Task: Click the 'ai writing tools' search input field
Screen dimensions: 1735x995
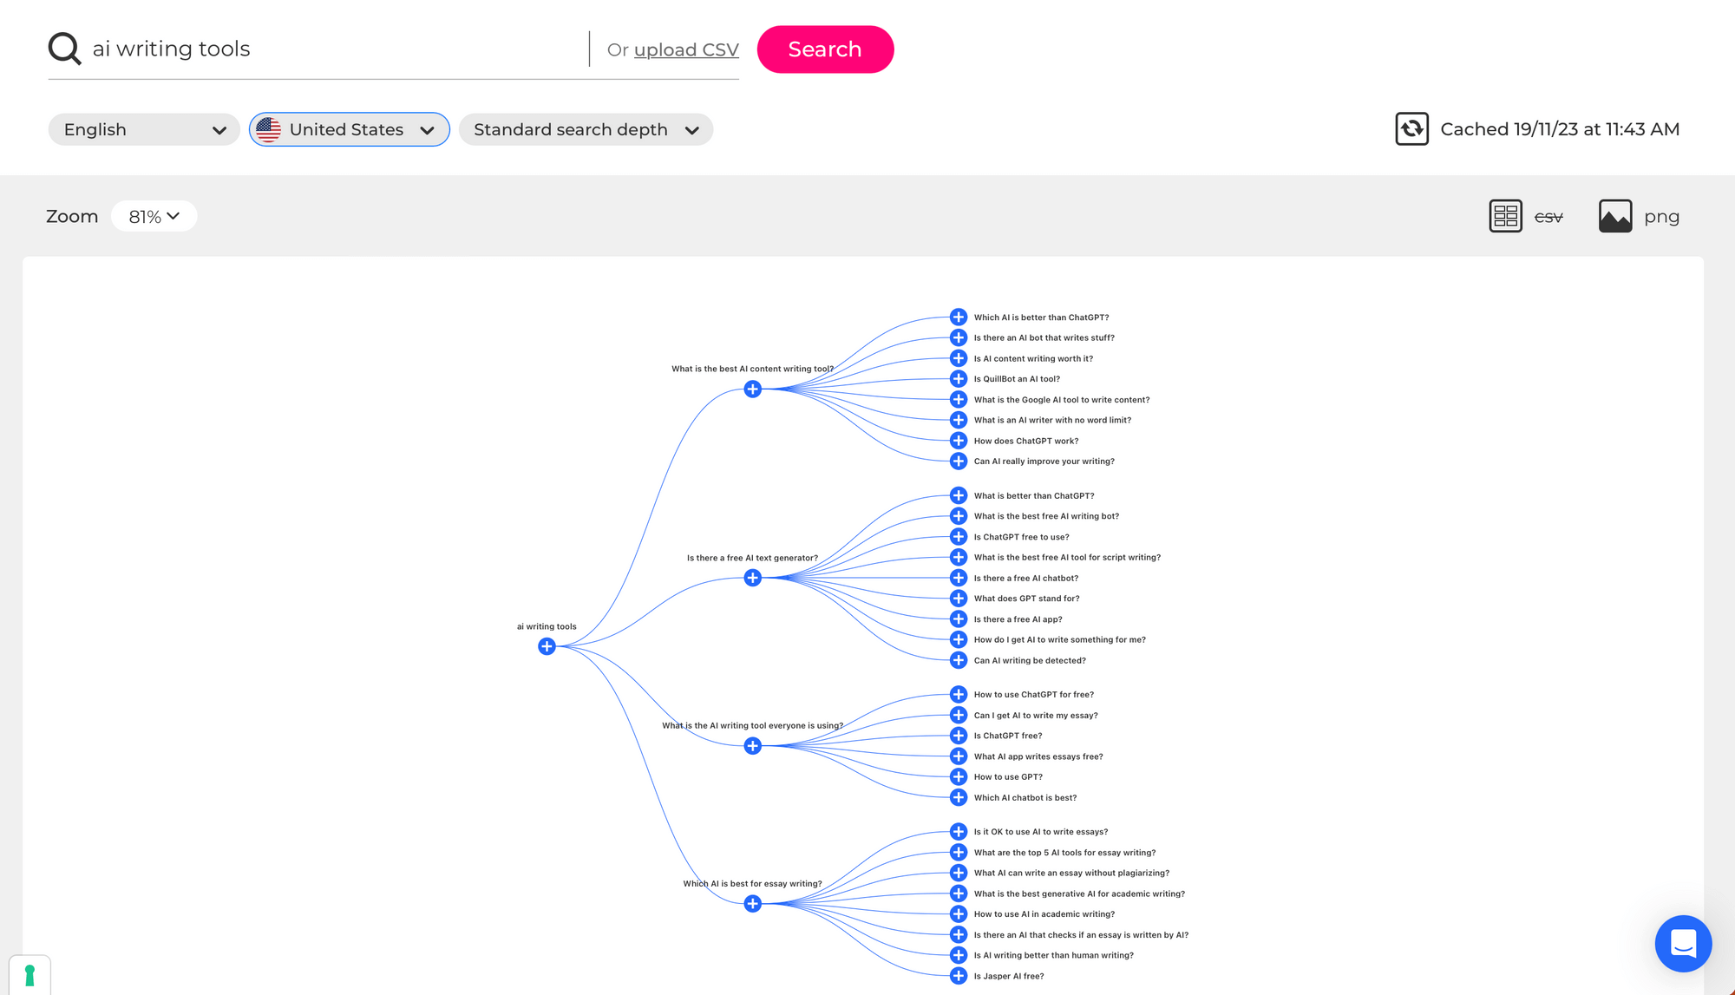Action: coord(330,49)
